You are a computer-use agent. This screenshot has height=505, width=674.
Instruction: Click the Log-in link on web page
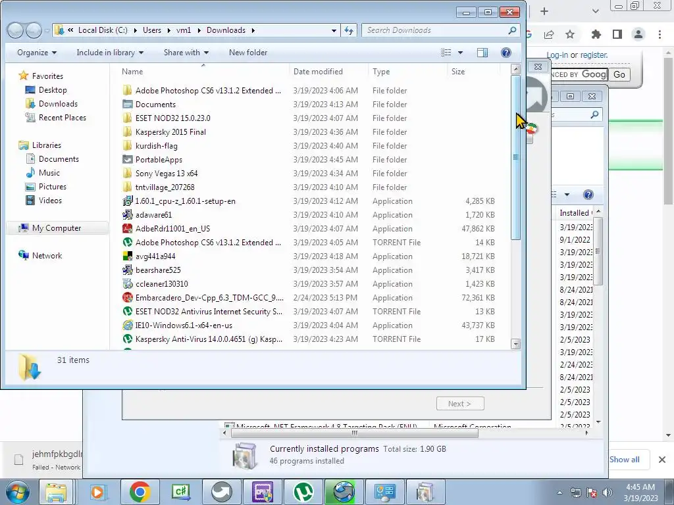point(557,55)
